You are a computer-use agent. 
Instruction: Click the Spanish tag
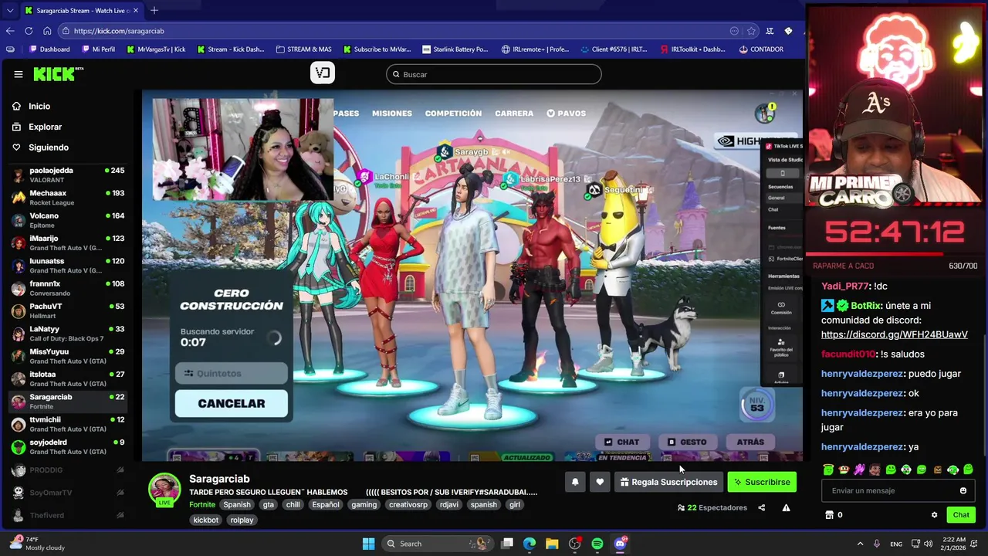pos(237,504)
